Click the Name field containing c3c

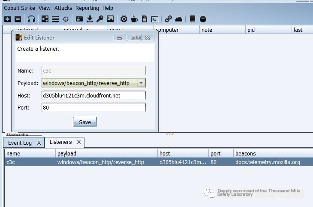[x=93, y=70]
